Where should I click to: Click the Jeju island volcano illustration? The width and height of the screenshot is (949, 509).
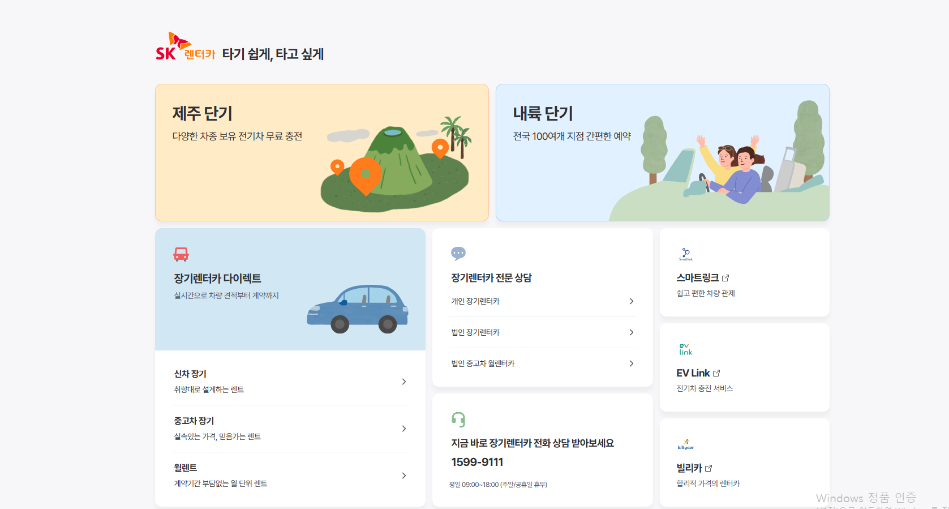pyautogui.click(x=396, y=165)
